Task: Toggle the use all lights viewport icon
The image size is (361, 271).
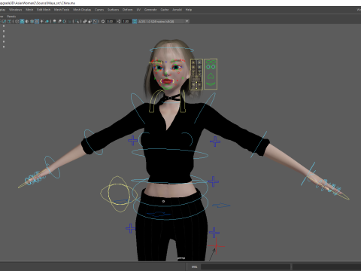Action: (41, 21)
